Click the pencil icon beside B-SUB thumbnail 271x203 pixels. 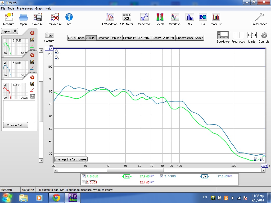pos(32,40)
